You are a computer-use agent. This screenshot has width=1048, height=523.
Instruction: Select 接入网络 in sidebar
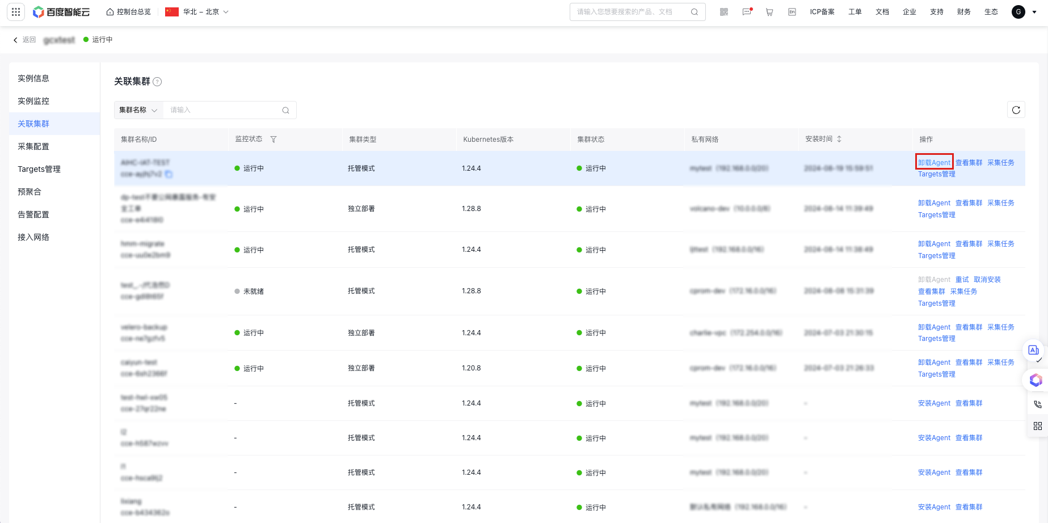54,237
